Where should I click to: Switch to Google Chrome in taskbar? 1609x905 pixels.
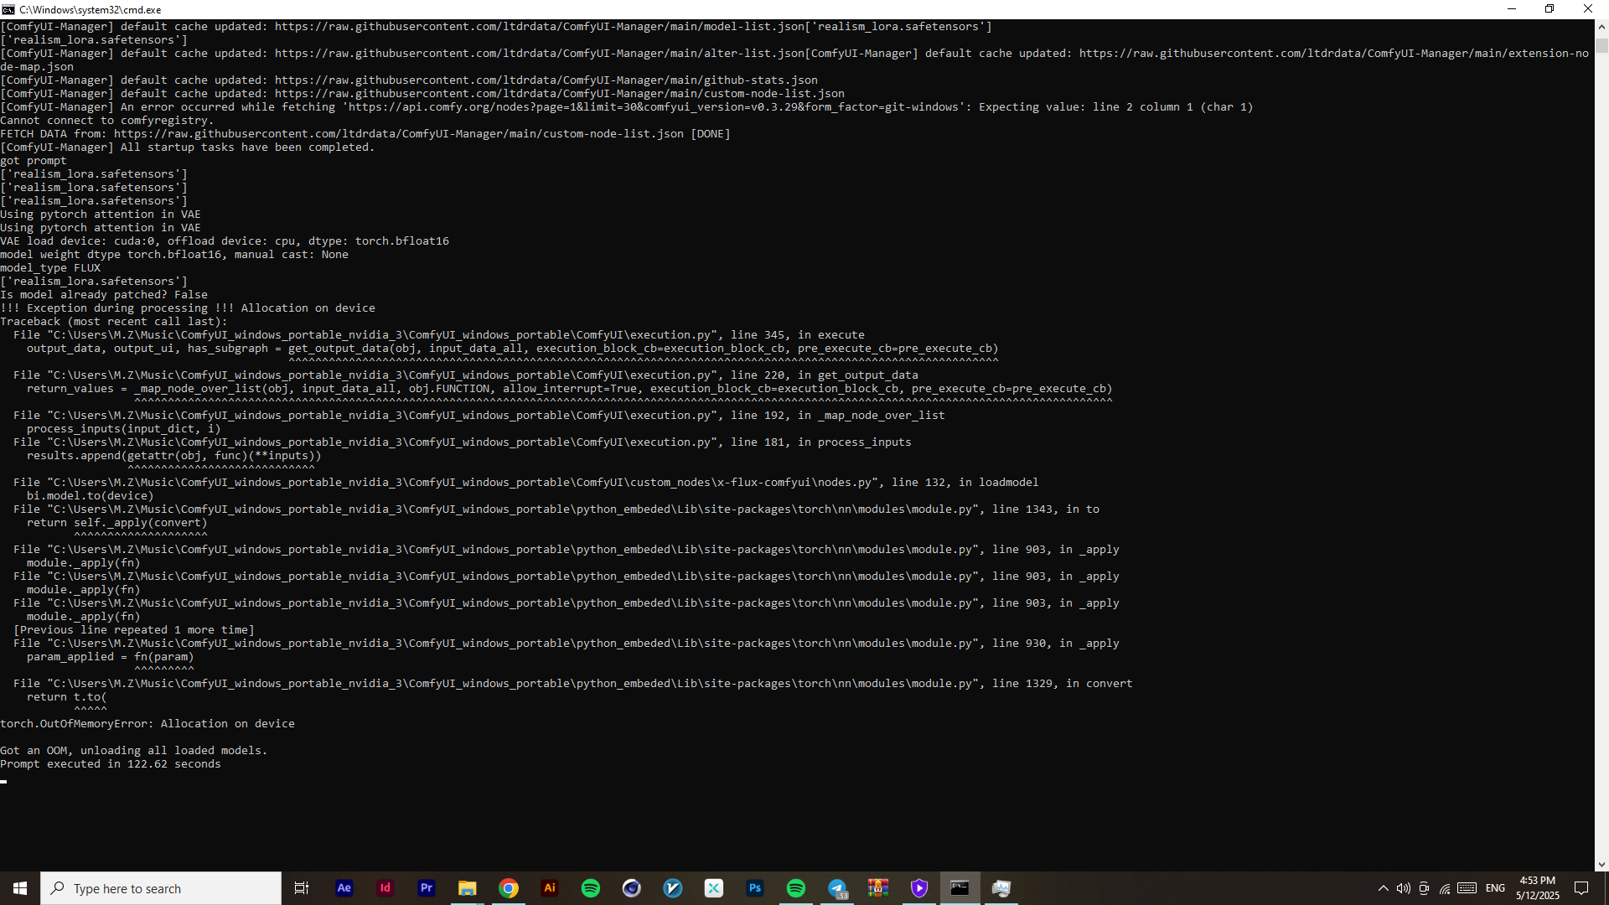(x=509, y=888)
